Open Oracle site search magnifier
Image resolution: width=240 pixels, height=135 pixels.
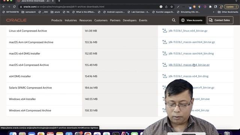174,20
